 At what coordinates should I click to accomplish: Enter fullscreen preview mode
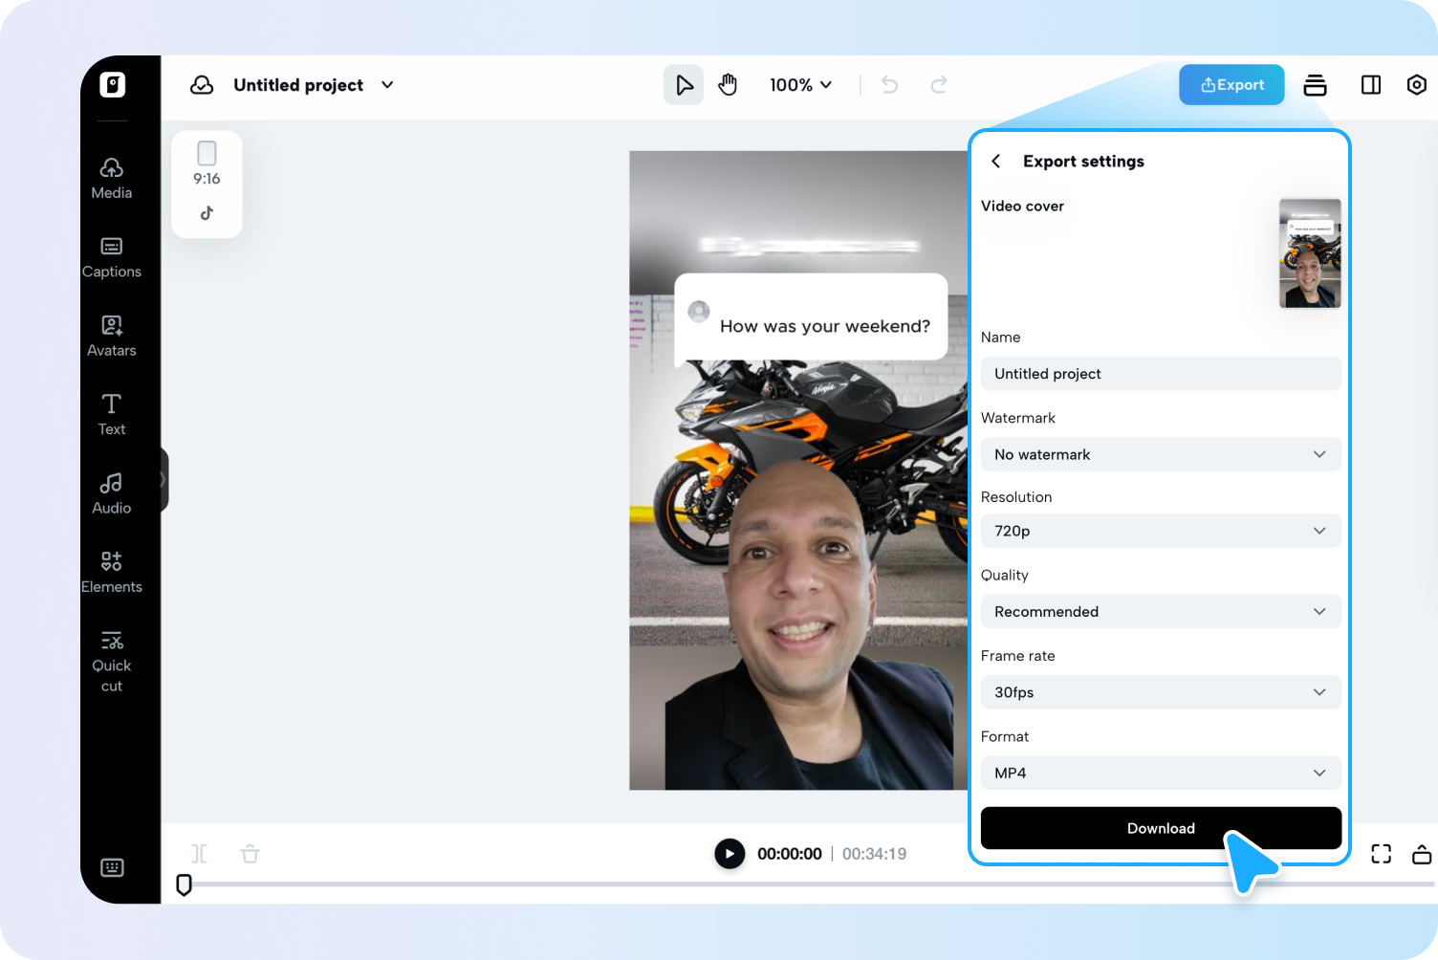(1382, 854)
